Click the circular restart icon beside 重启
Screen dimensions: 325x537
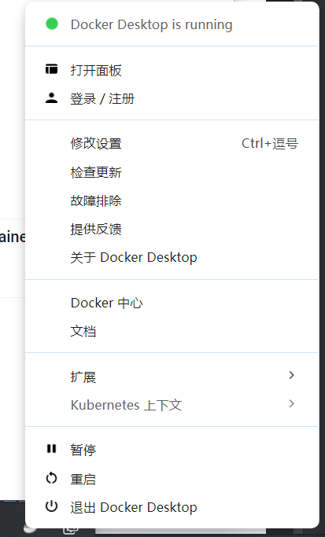click(x=51, y=478)
